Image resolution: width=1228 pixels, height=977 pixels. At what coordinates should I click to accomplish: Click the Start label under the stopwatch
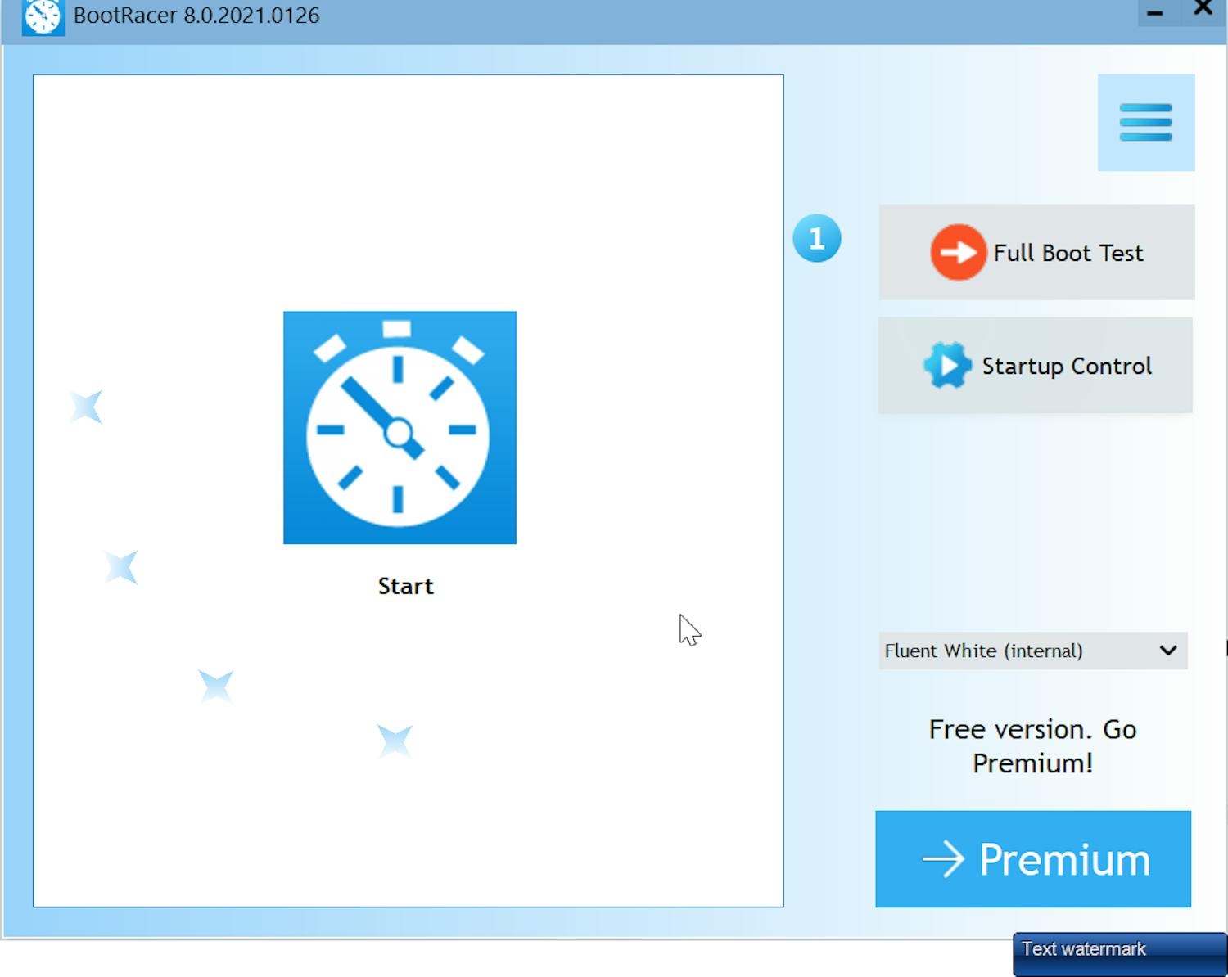406,586
